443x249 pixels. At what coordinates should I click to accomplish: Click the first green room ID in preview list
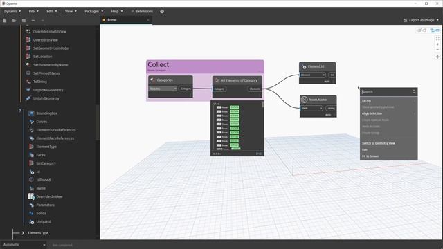235,107
